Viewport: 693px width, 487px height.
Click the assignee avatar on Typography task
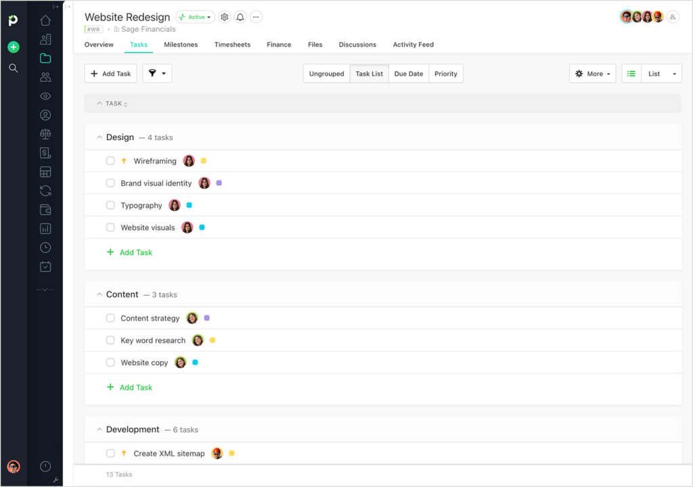pos(175,206)
